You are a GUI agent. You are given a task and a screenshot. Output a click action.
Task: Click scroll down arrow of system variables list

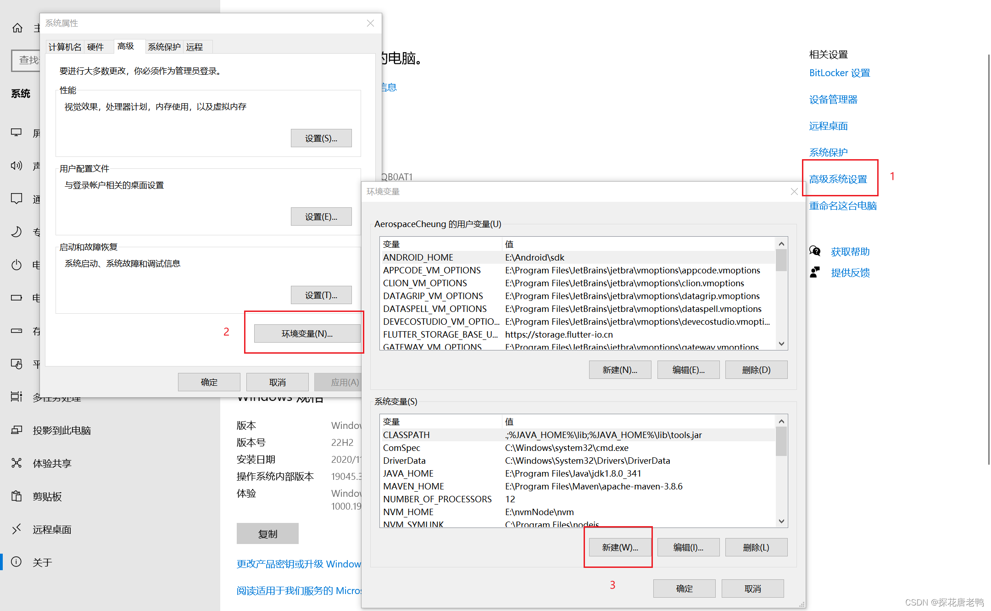tap(781, 522)
